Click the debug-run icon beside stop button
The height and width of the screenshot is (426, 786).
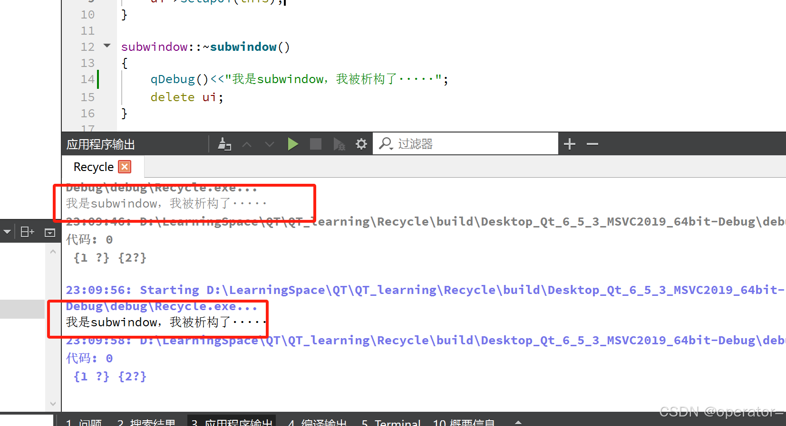[339, 144]
